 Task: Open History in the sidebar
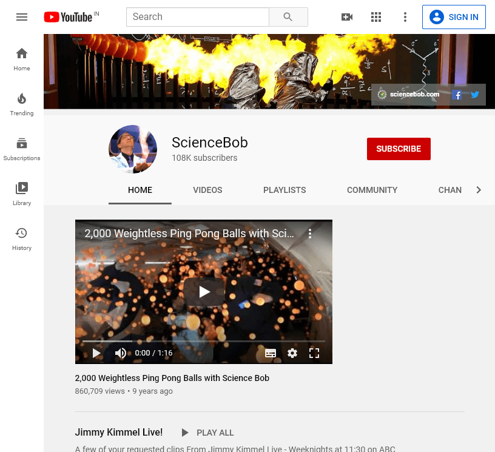[22, 239]
